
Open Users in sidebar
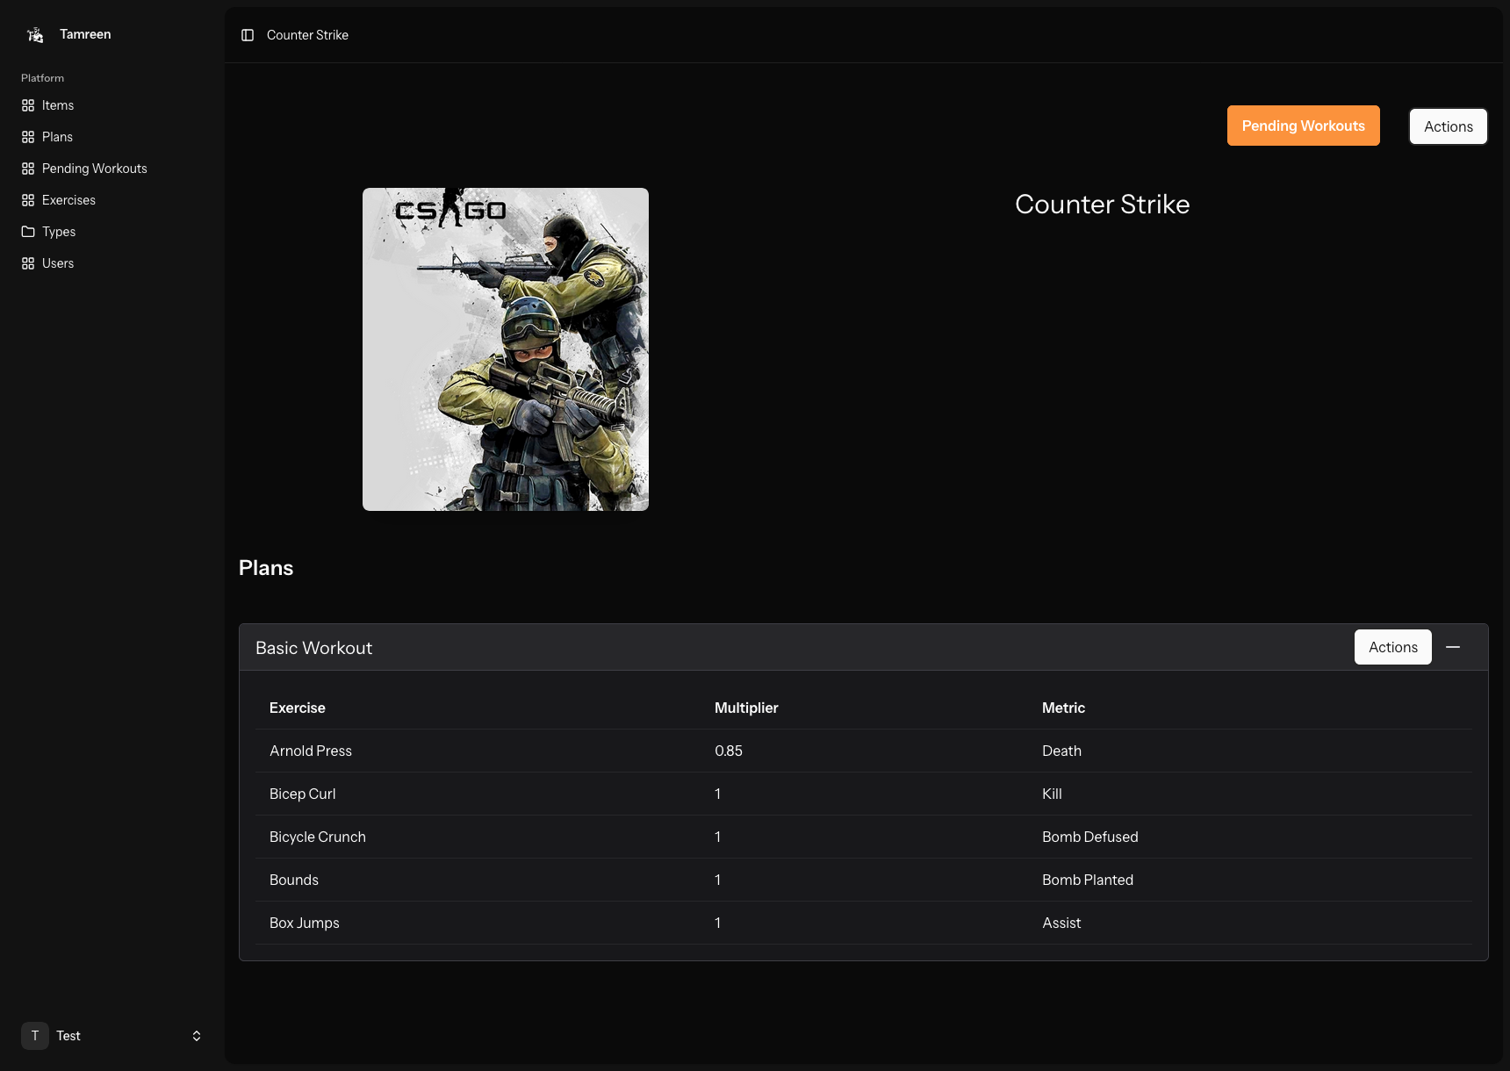(112, 263)
